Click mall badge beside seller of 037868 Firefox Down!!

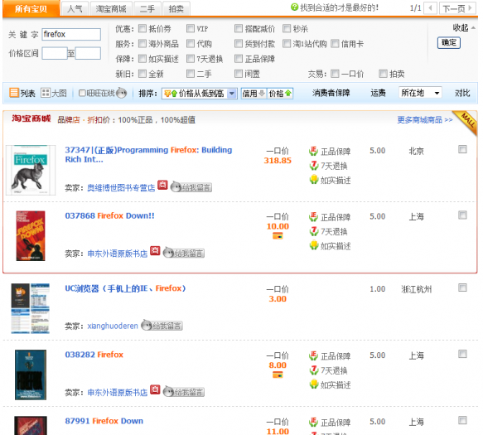click(155, 251)
